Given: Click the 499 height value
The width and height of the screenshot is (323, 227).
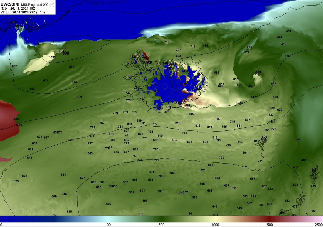Looking at the screenshot, I should [205, 46].
